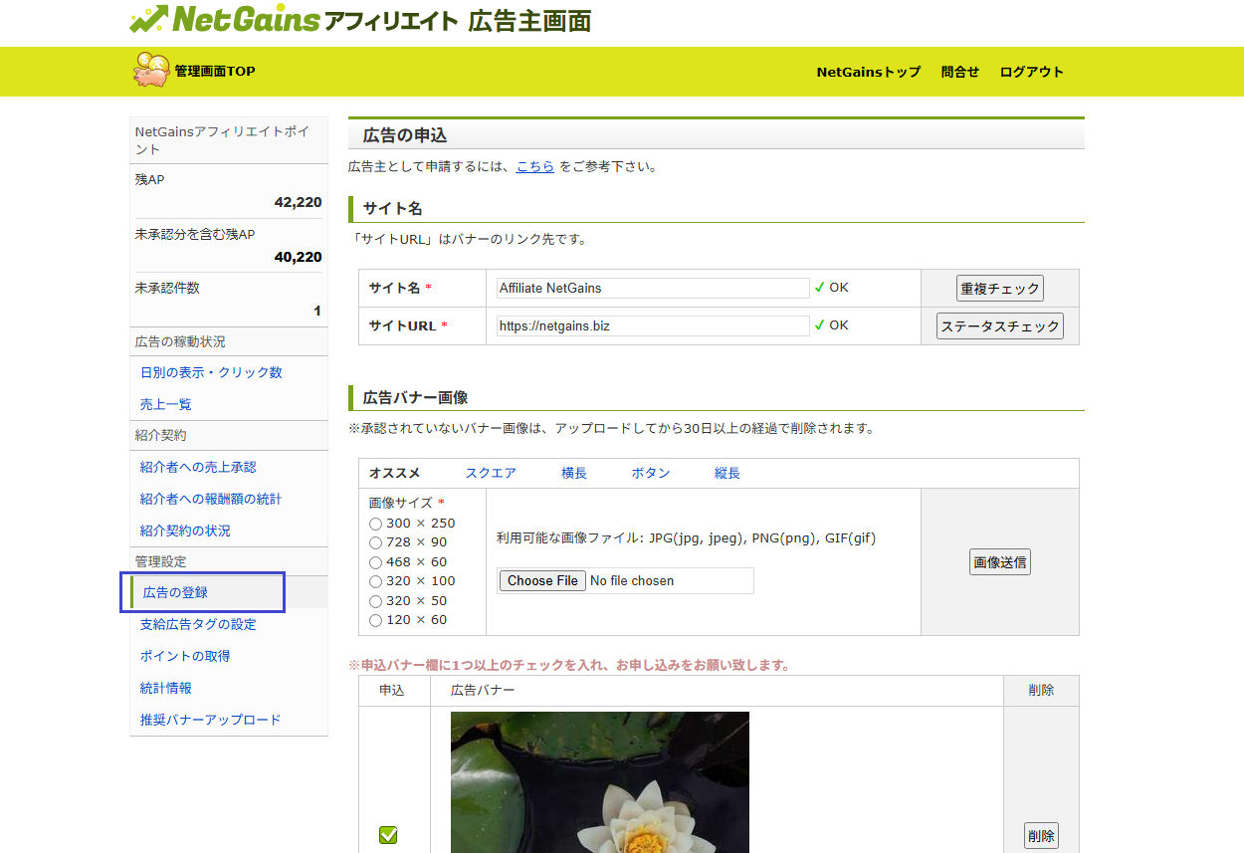Click the 画像送信 upload button

click(999, 562)
